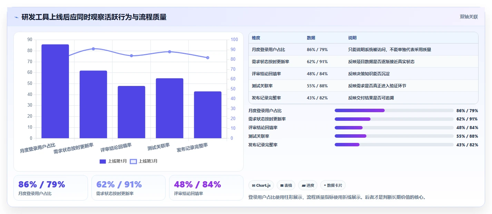492x214 pixels.
Task: Click the line point above 测试关联率 bar
Action: coord(169,52)
